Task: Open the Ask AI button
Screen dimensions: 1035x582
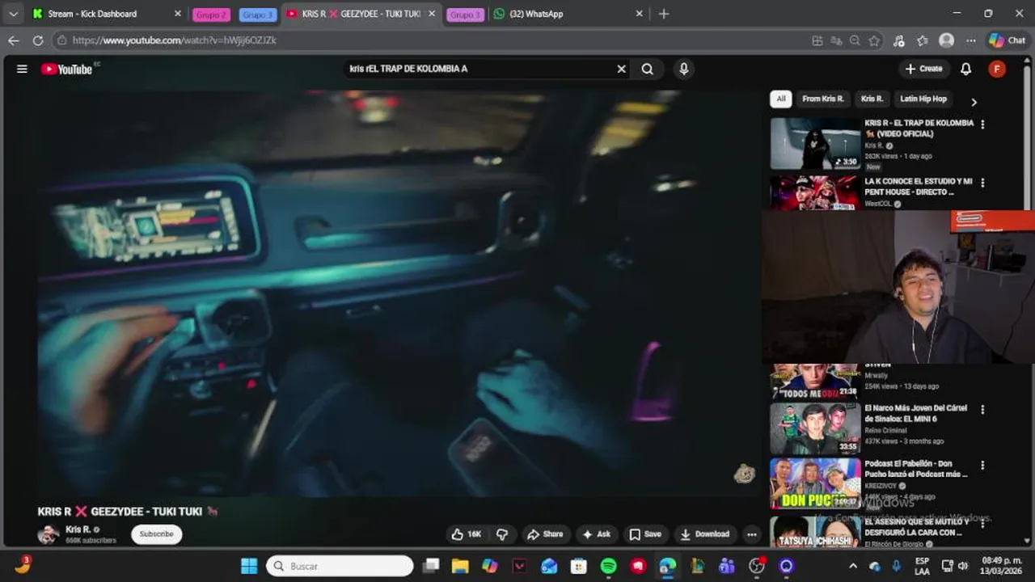Action: 597,534
